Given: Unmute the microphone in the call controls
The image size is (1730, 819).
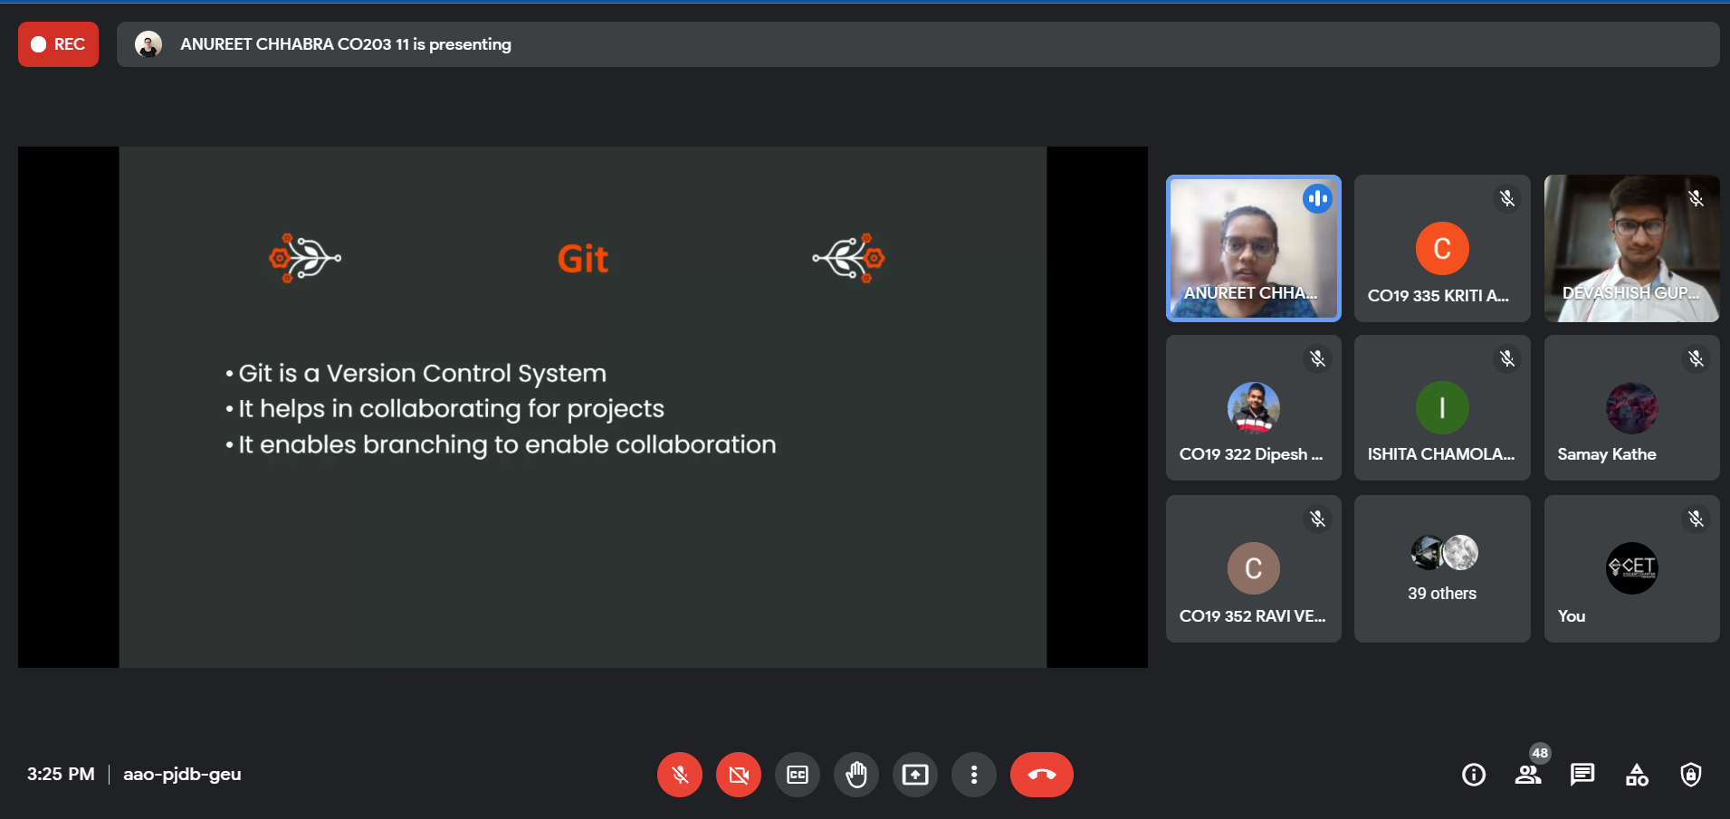Looking at the screenshot, I should click(x=680, y=775).
